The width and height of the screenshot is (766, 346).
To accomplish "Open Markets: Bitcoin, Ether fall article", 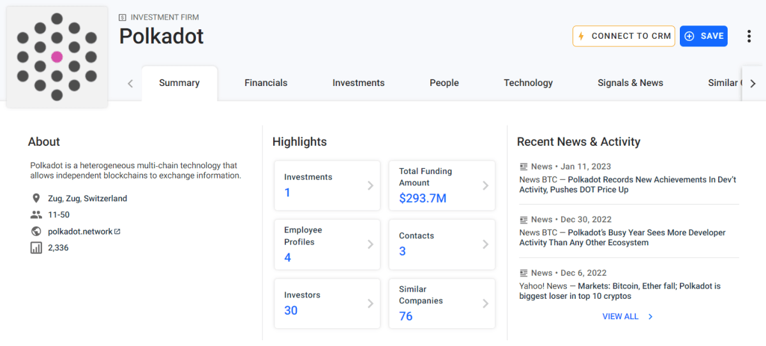I will pos(620,291).
